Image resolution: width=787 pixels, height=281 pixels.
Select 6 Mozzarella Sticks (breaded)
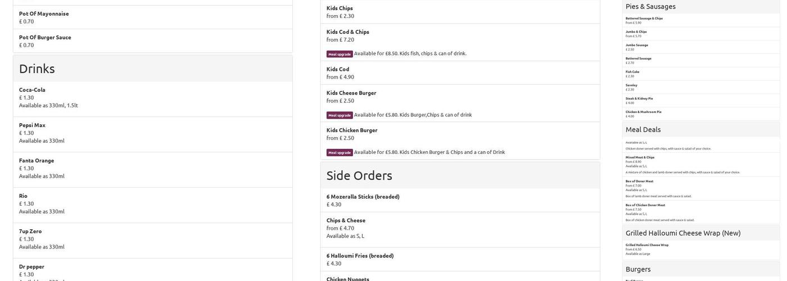[363, 197]
